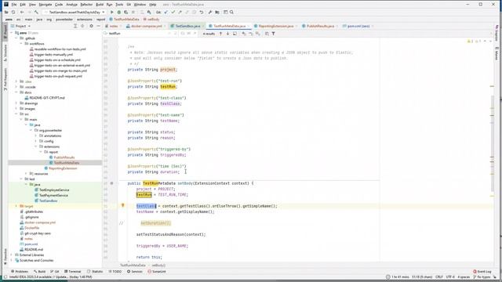This screenshot has width=502, height=282.
Task: Start debugging with the green bug icon
Action: point(118,13)
